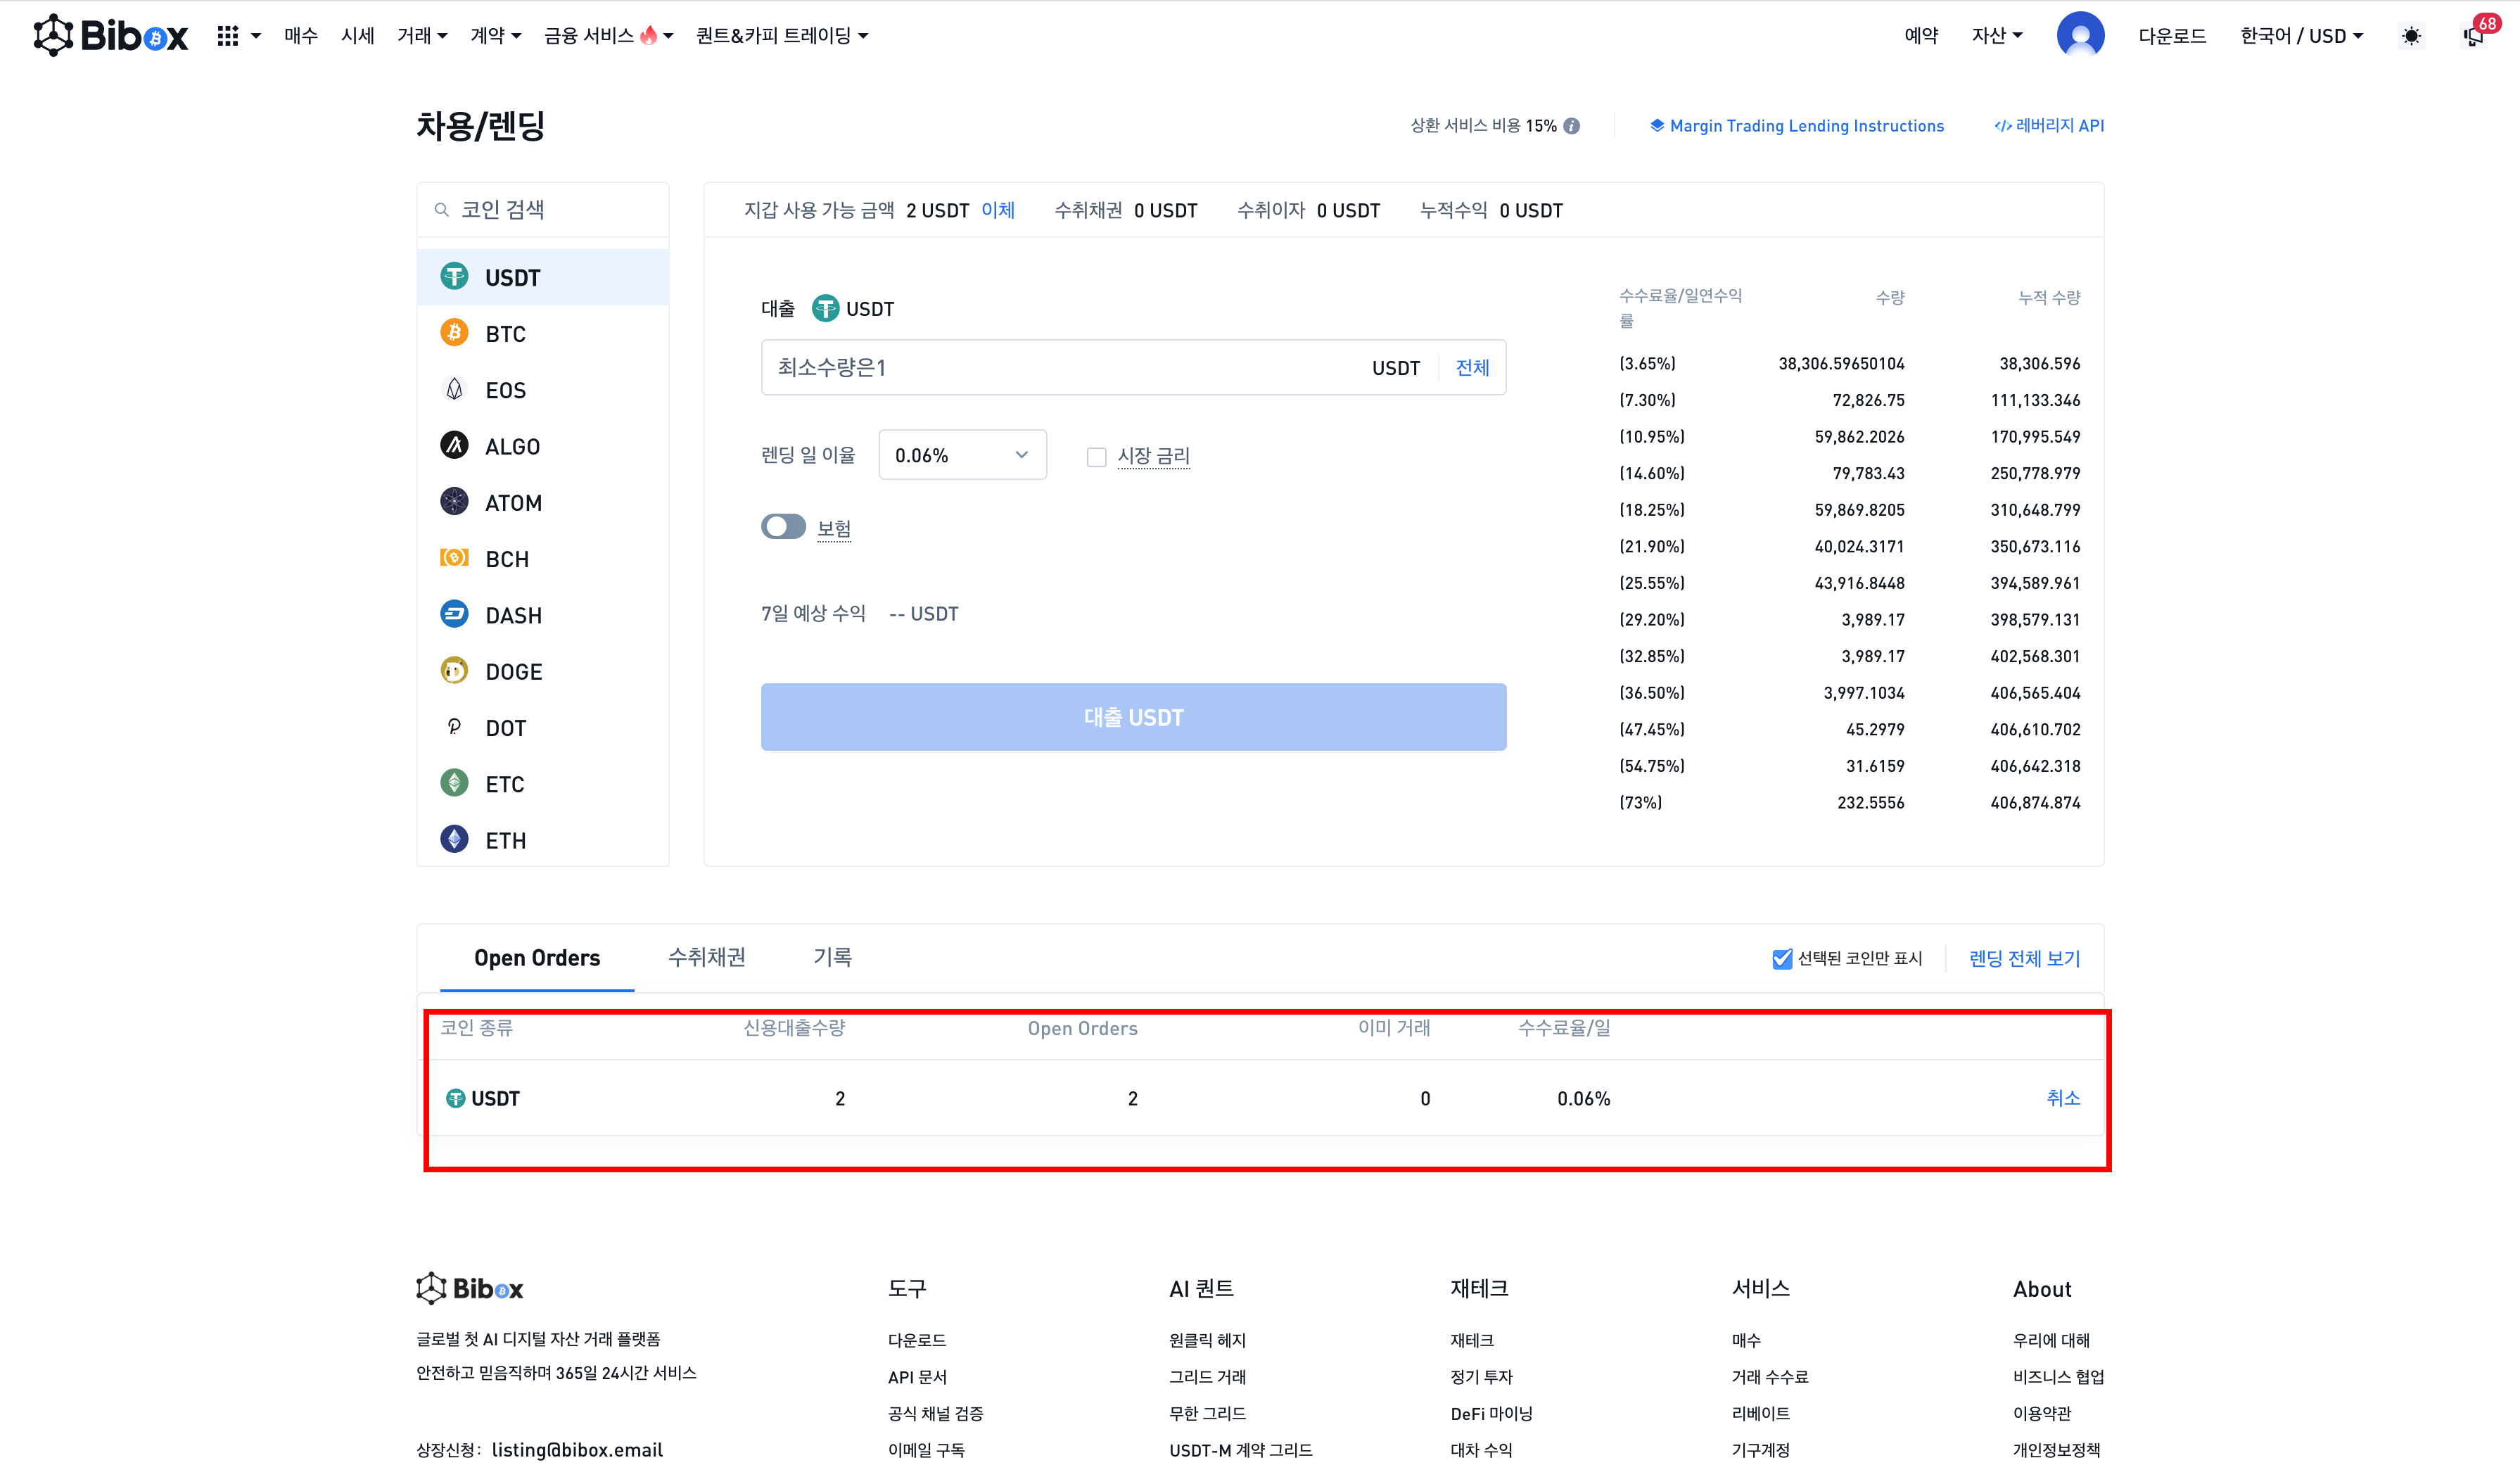Image resolution: width=2520 pixels, height=1465 pixels.
Task: Click the user profile avatar icon
Action: point(2080,36)
